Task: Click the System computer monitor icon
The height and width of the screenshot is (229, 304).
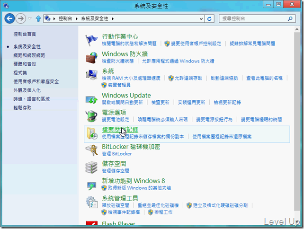Action: click(91, 75)
